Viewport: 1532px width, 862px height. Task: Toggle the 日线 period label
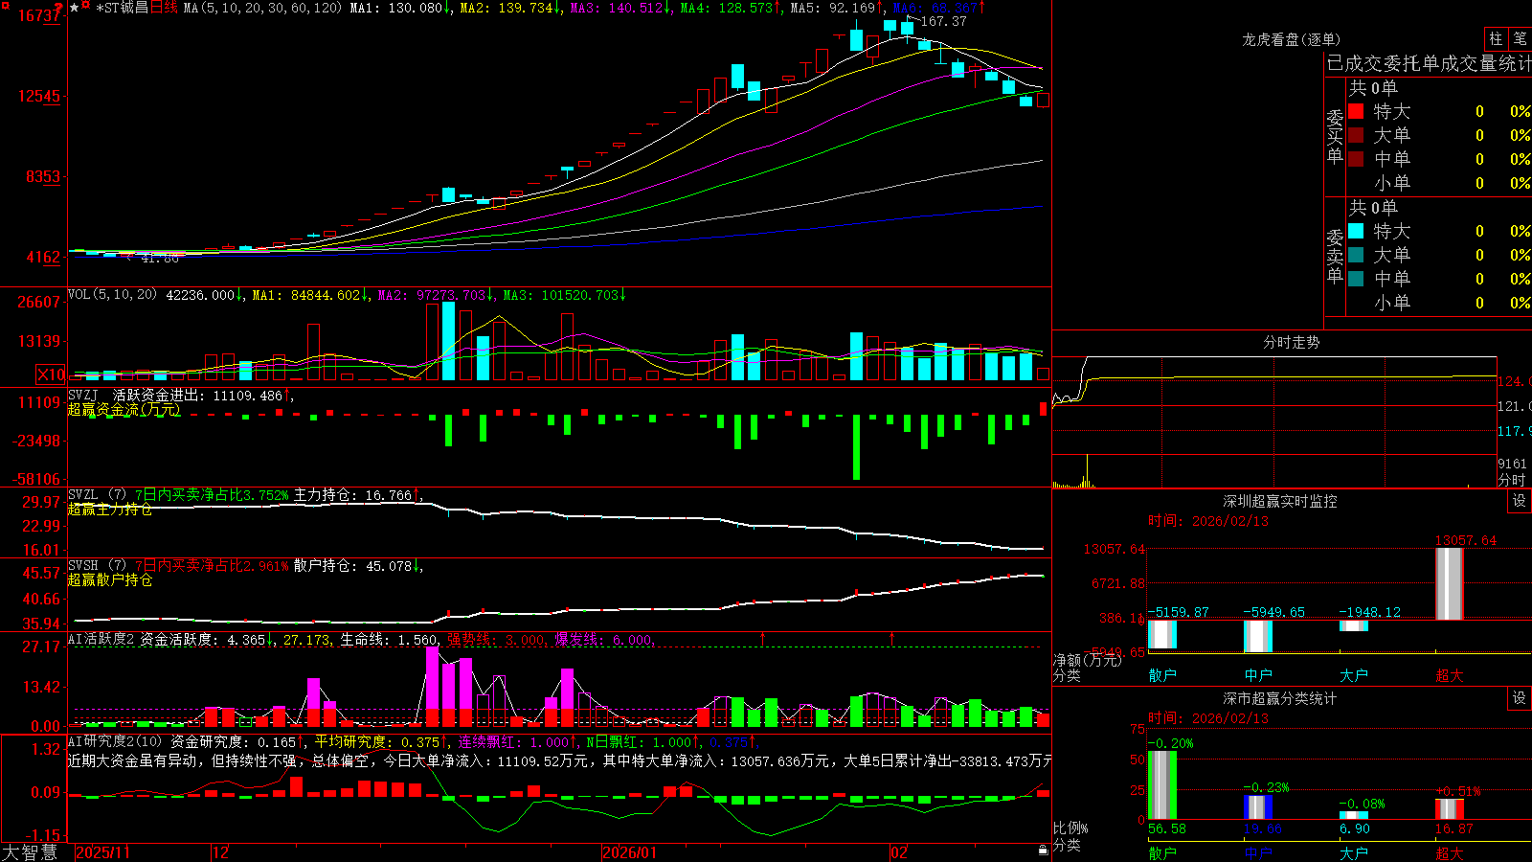click(x=164, y=8)
